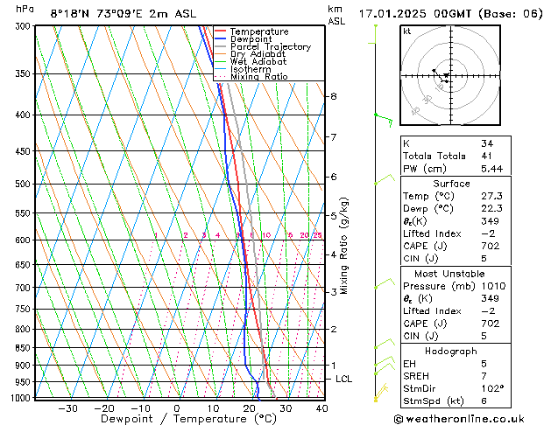This screenshot has width=551, height=425.
Task: Click the Most Unstable CAPE value 702
Action: 491,324
